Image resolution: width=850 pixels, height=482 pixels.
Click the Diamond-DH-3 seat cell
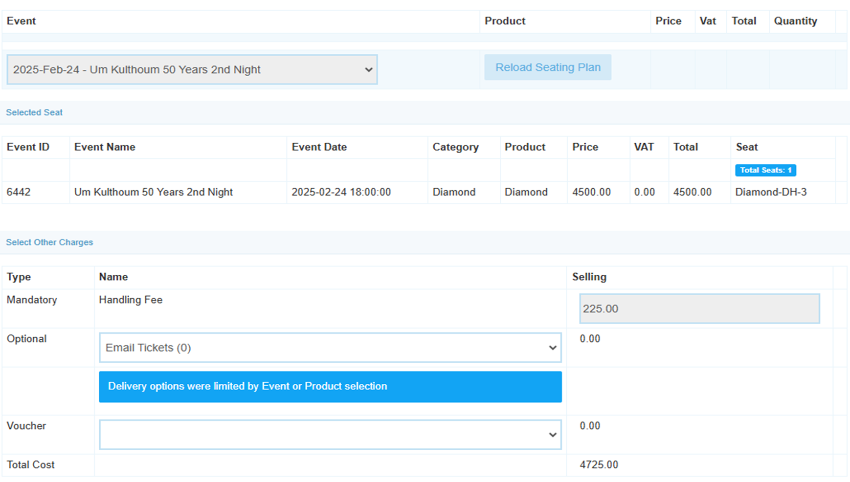tap(771, 192)
